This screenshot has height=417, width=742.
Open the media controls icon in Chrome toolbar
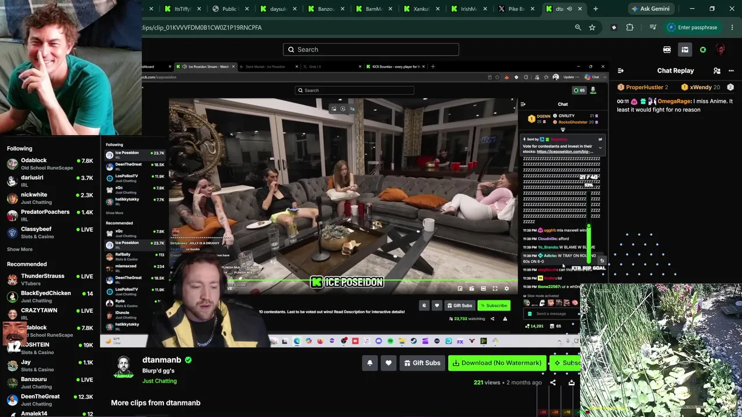[653, 27]
